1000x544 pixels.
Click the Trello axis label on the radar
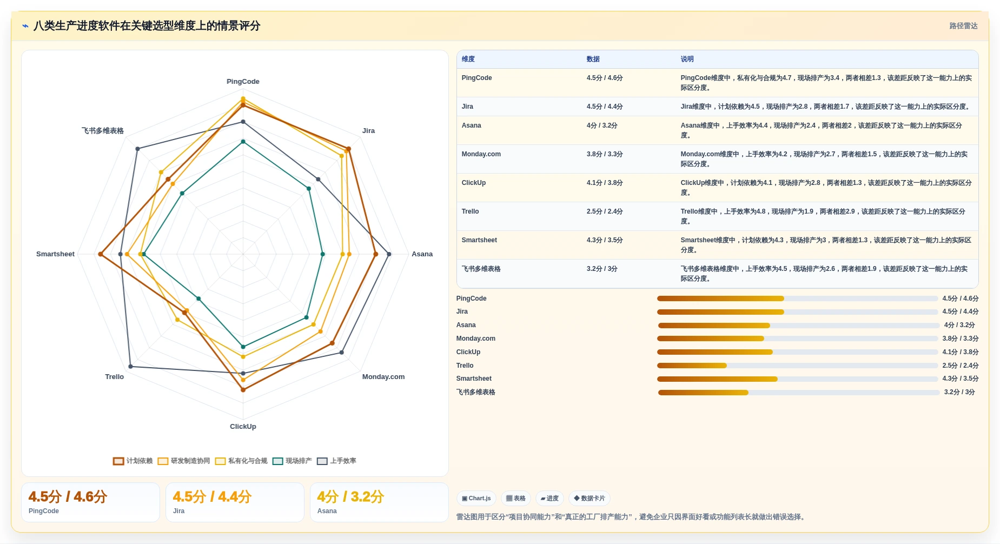pyautogui.click(x=114, y=377)
